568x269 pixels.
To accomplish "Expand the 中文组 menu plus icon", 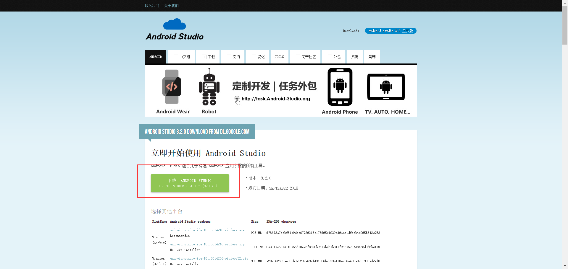I will tap(176, 57).
